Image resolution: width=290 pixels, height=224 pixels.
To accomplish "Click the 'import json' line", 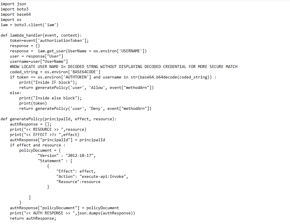I will [13, 4].
